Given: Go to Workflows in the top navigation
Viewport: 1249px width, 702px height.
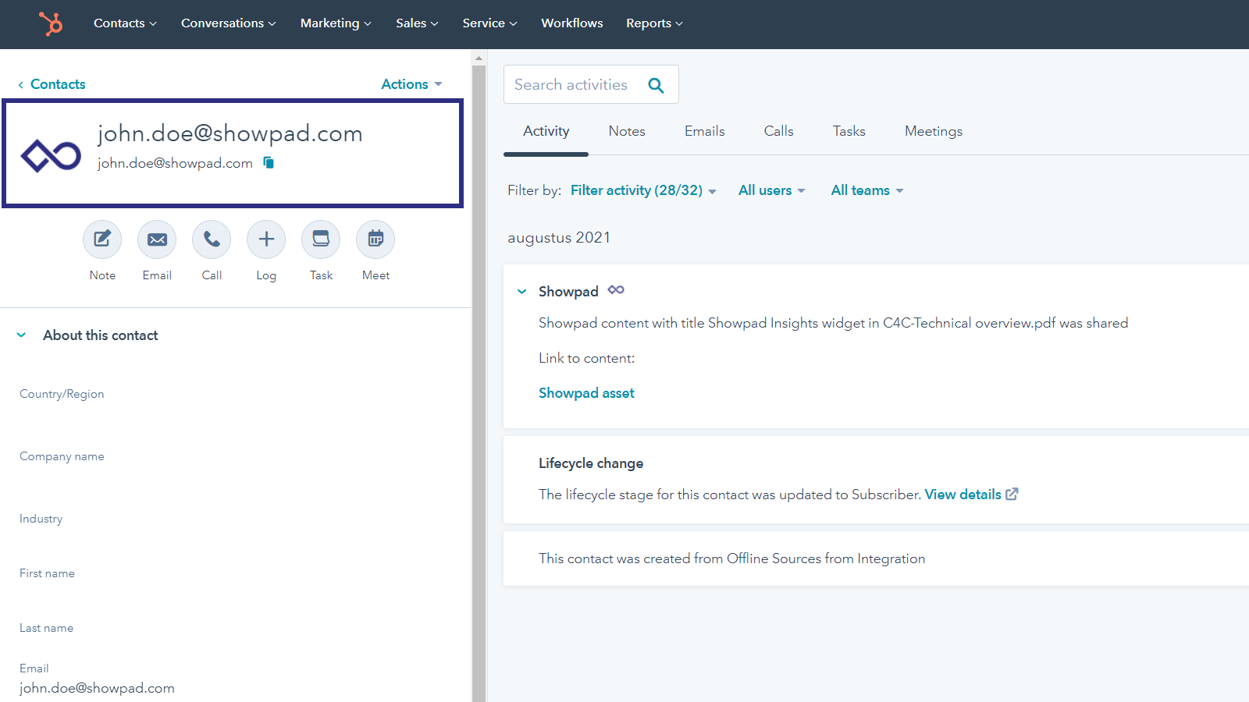Looking at the screenshot, I should point(572,23).
